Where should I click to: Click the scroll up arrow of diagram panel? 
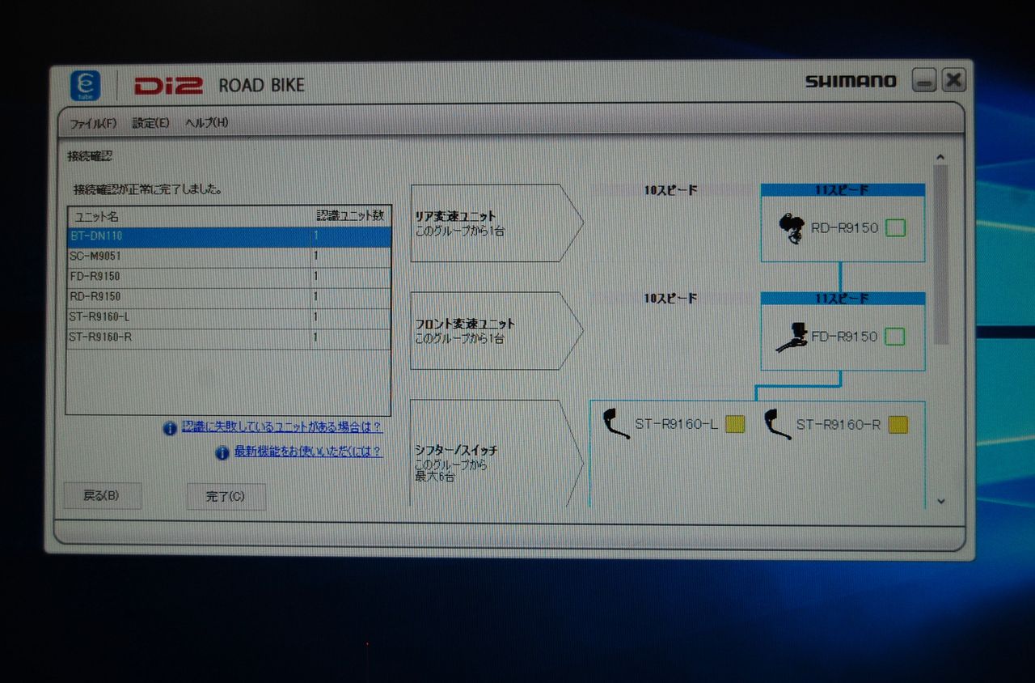[x=940, y=157]
